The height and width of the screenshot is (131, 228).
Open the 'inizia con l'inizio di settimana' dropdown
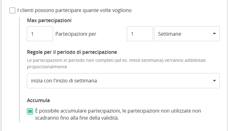pyautogui.click(x=123, y=81)
